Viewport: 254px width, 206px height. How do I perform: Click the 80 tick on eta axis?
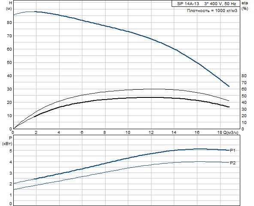point(244,76)
